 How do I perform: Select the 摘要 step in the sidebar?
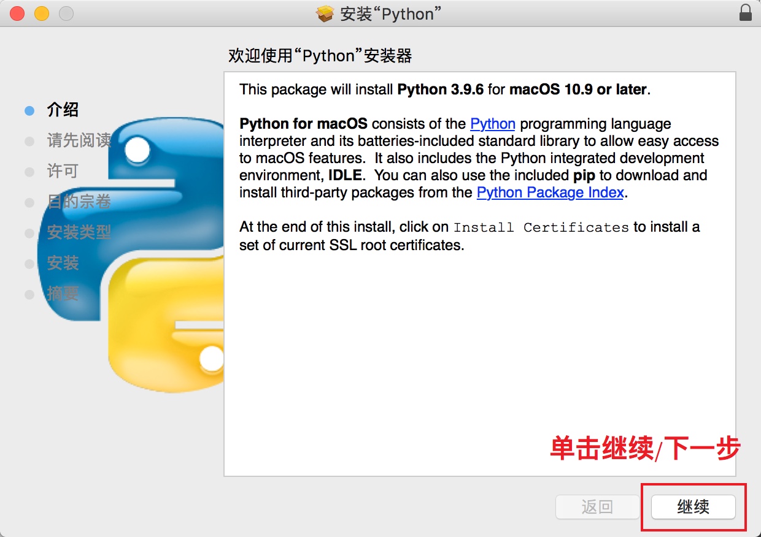click(63, 294)
